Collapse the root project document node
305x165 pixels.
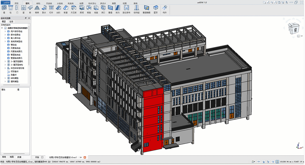click(x=2, y=28)
